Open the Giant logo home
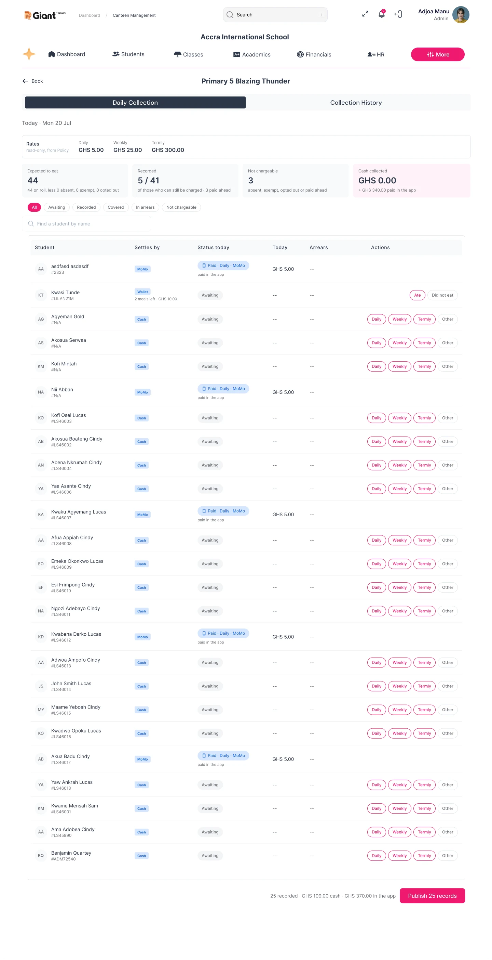This screenshot has width=492, height=960. tap(45, 15)
